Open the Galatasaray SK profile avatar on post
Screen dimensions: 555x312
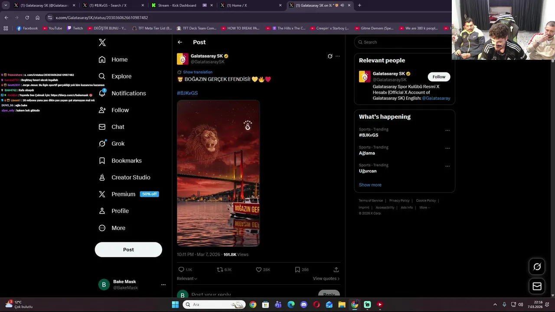(183, 59)
